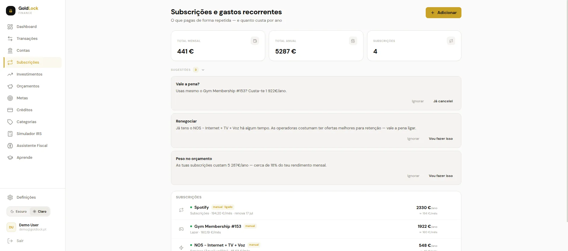Go to Dashboard page

click(33, 27)
